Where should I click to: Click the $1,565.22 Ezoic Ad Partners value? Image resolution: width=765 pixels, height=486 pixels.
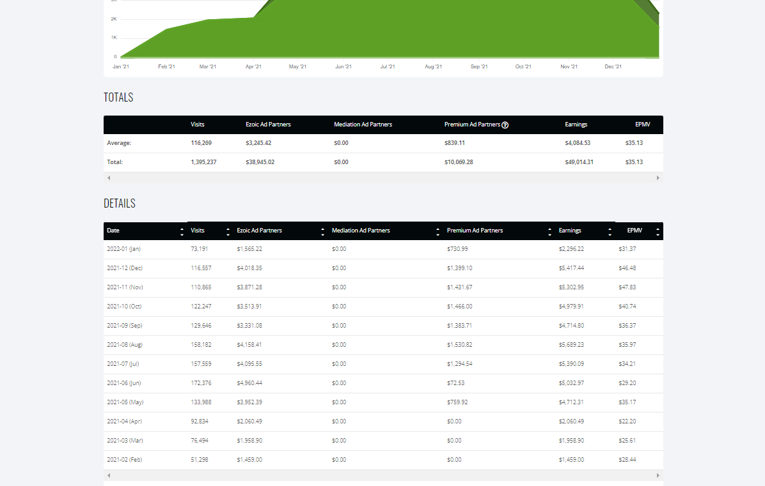click(x=249, y=249)
